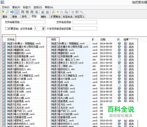Image resolution: width=147 pixels, height=127 pixels.
Task: Open settings via the wrench icon
Action: tap(82, 12)
